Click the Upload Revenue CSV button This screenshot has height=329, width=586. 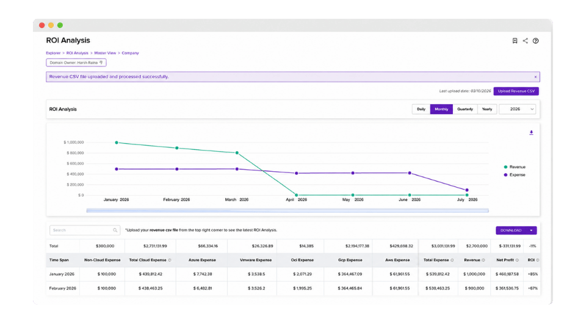pos(516,91)
